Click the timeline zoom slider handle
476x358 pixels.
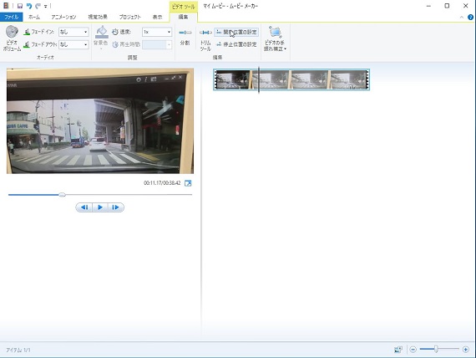pyautogui.click(x=436, y=349)
